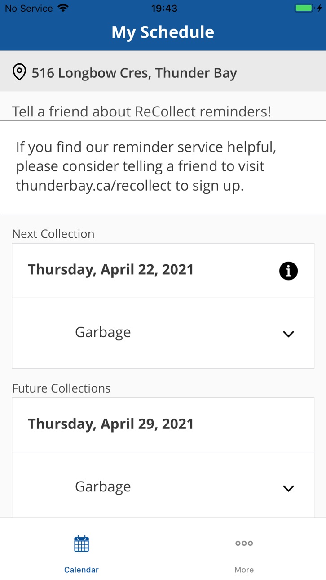
Task: Expand Garbage chevron under April 22
Action: pos(288,334)
